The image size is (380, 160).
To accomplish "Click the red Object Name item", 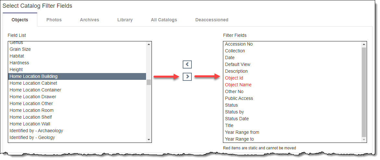I will click(238, 85).
